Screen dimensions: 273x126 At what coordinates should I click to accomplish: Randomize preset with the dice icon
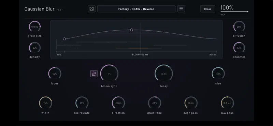(x=91, y=9)
